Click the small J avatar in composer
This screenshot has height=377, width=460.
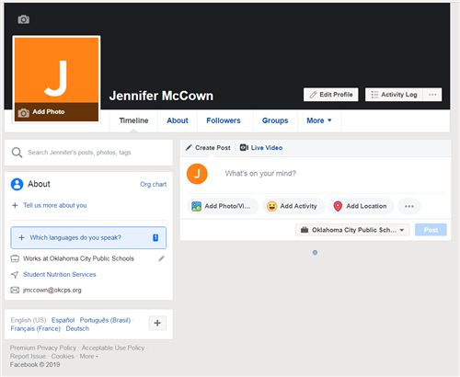click(x=197, y=174)
